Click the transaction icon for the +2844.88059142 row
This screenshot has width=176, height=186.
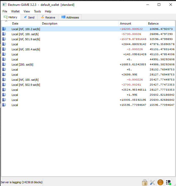tap(4, 44)
